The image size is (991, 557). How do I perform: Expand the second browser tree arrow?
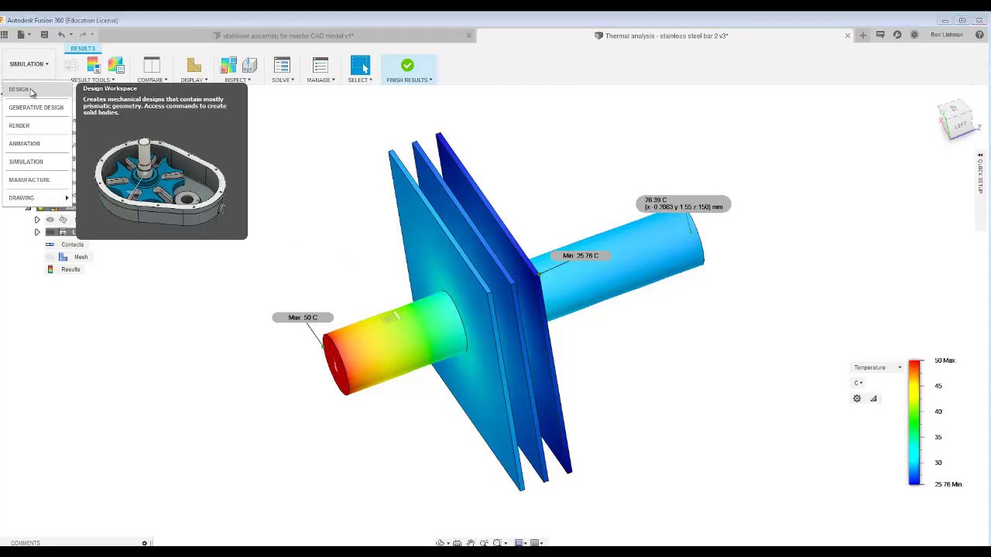click(x=36, y=232)
